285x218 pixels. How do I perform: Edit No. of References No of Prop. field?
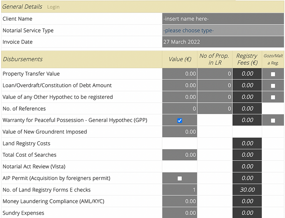[215, 108]
